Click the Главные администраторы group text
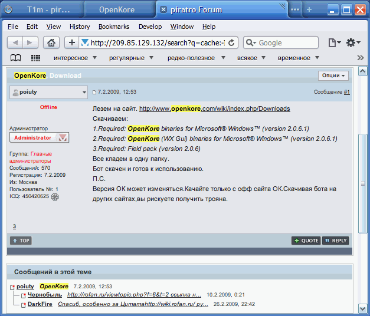Viewport: 370px width, 316px height. click(x=31, y=157)
